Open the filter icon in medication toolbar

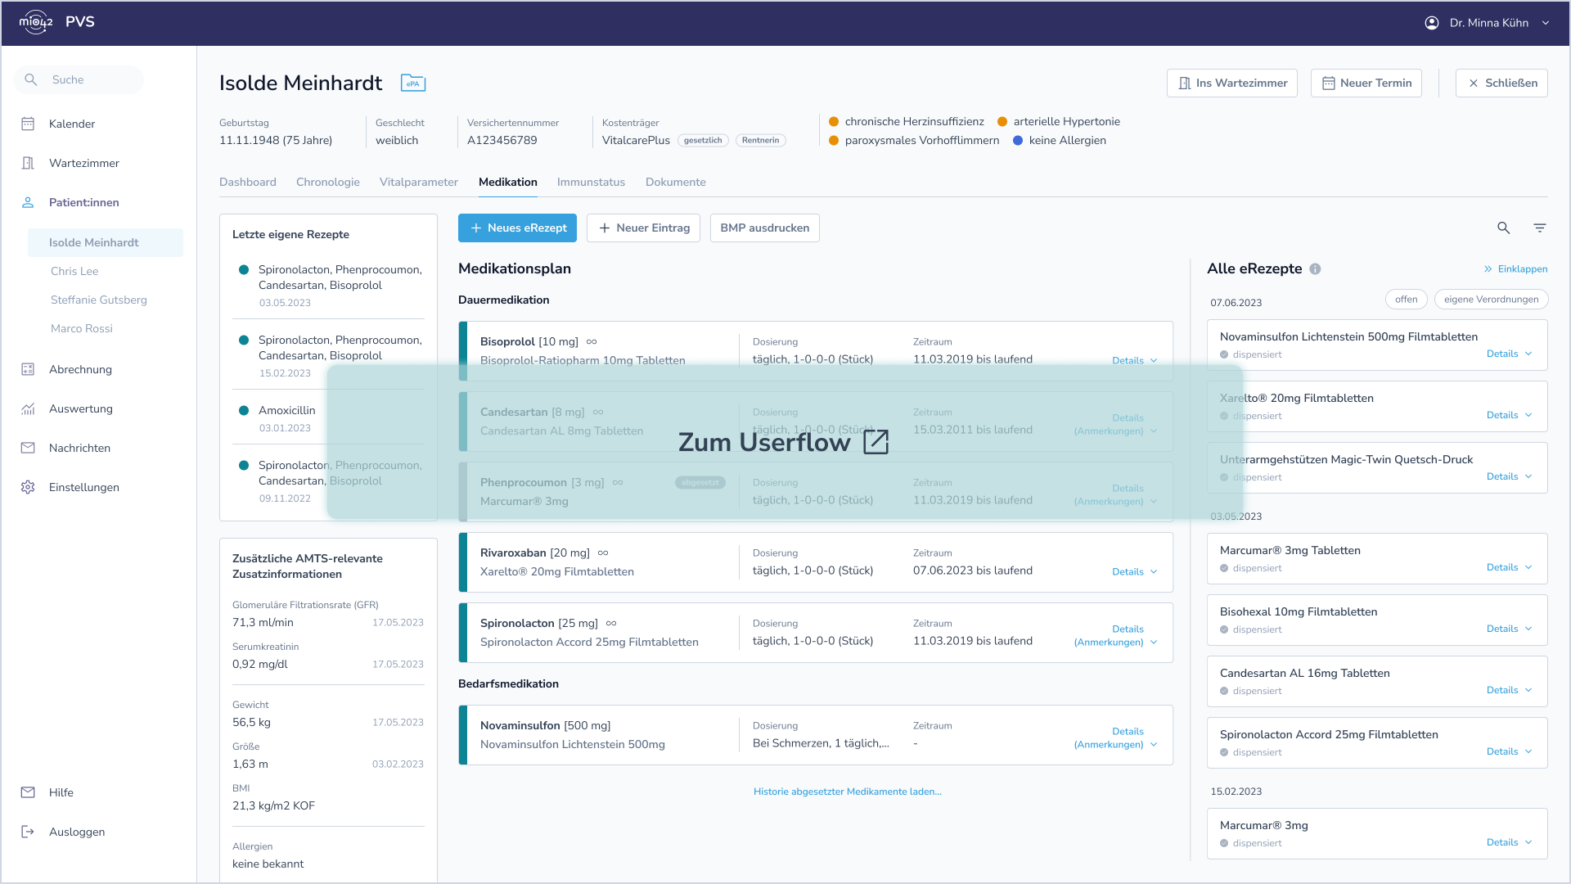point(1539,228)
